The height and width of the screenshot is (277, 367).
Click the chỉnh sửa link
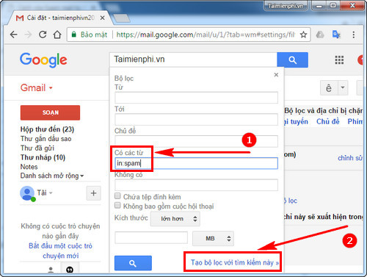[350, 158]
